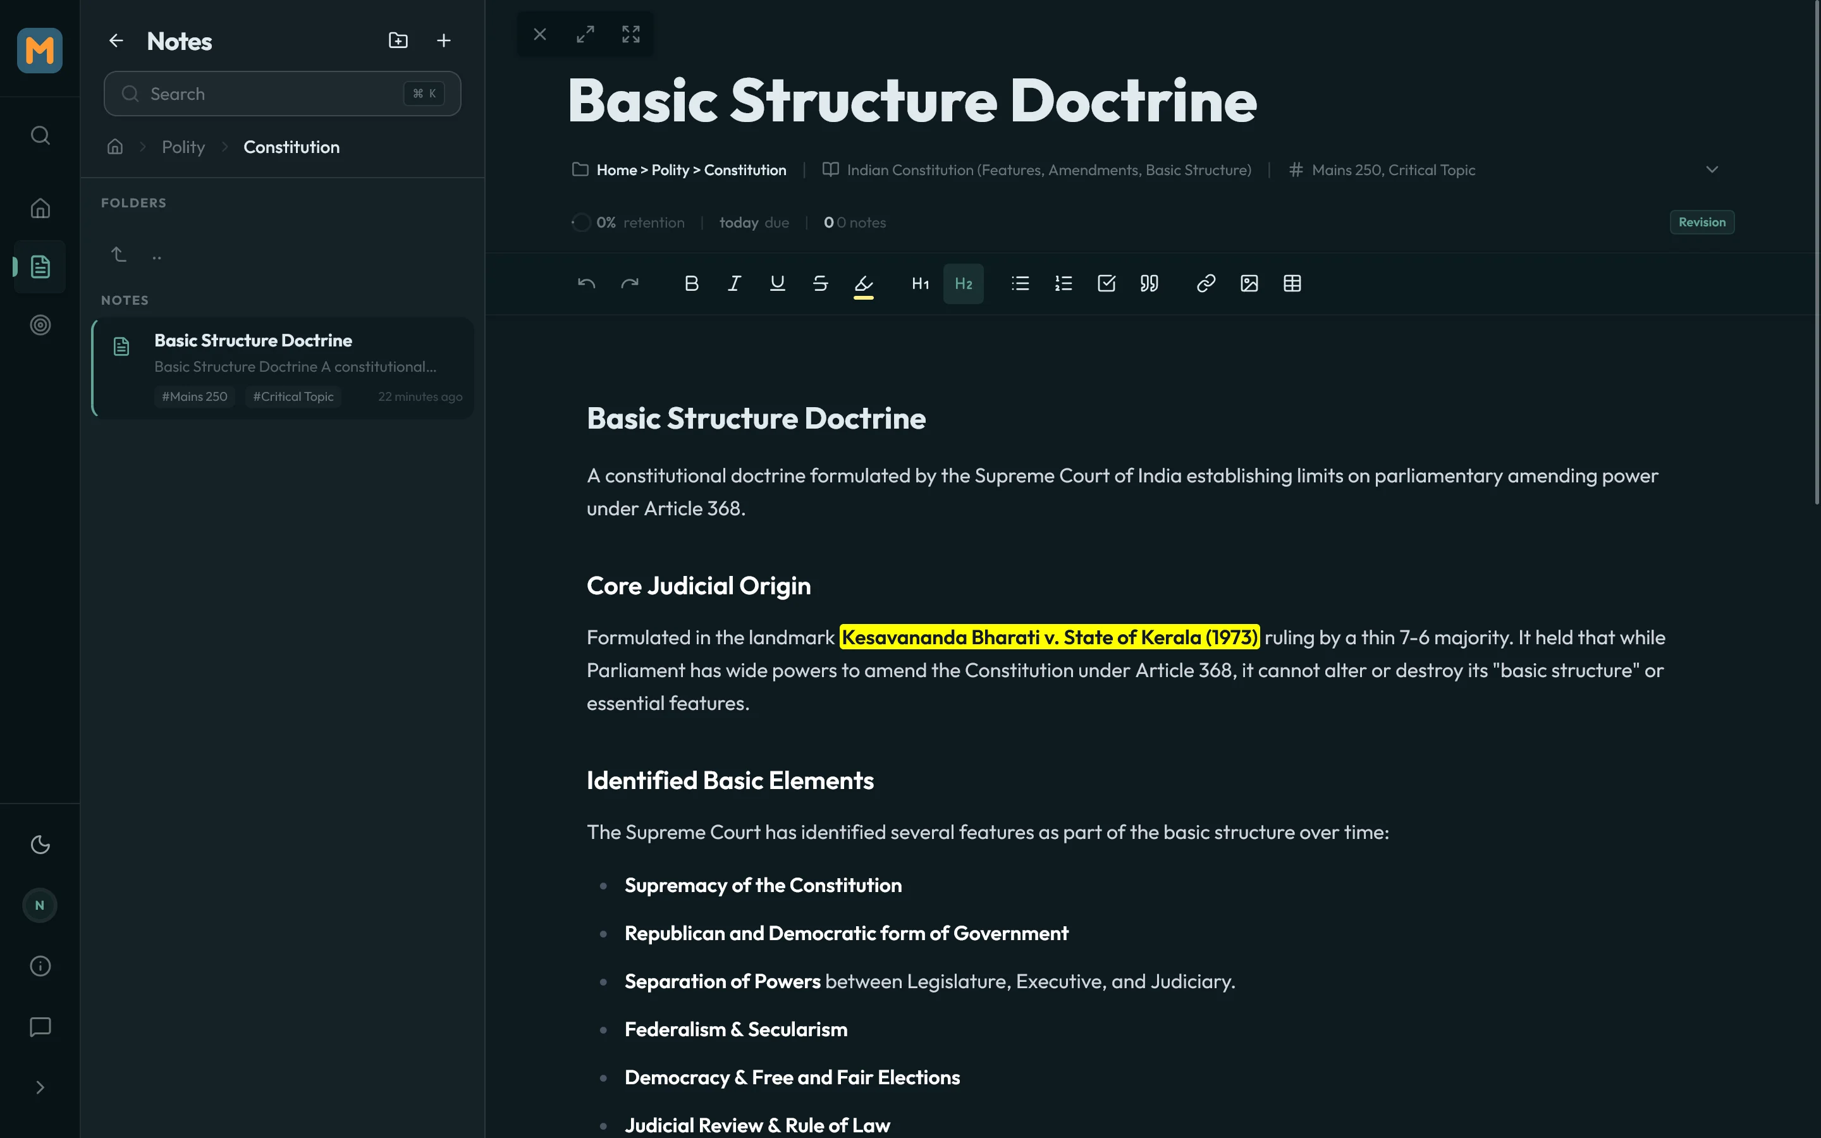
Task: Insert a checklist
Action: (x=1106, y=284)
